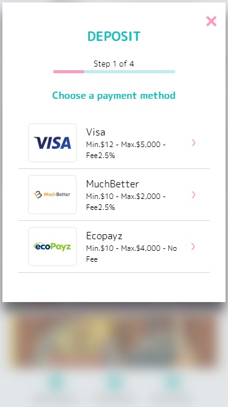Viewport: 228px width, 407px height.
Task: Click the Visa logo icon
Action: [x=52, y=143]
